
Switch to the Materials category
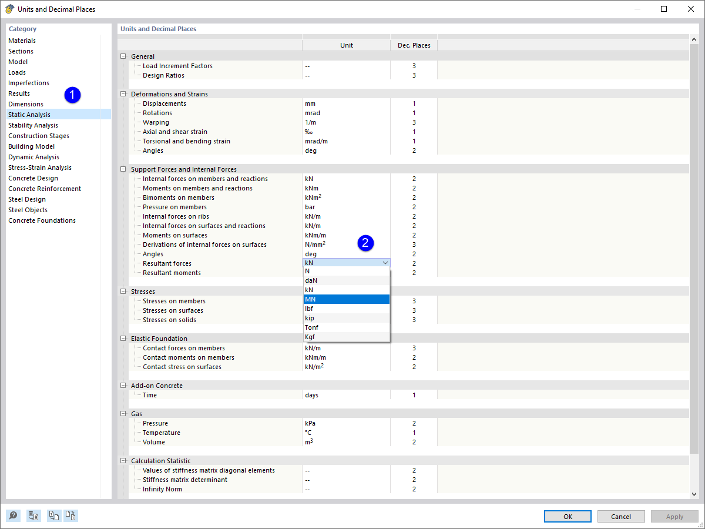click(x=22, y=40)
